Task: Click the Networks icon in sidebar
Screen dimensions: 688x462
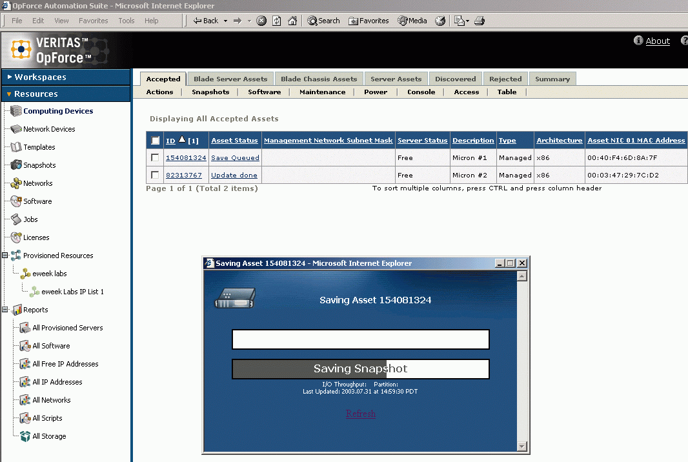Action: (16, 183)
